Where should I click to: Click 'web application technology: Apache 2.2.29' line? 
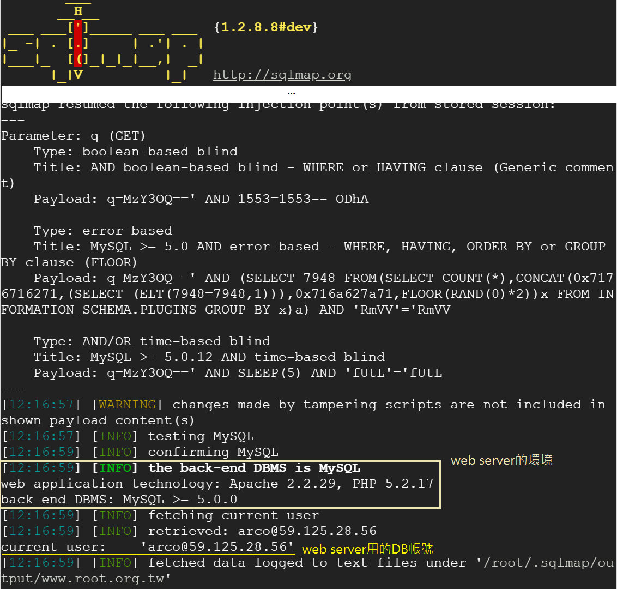[x=217, y=484]
